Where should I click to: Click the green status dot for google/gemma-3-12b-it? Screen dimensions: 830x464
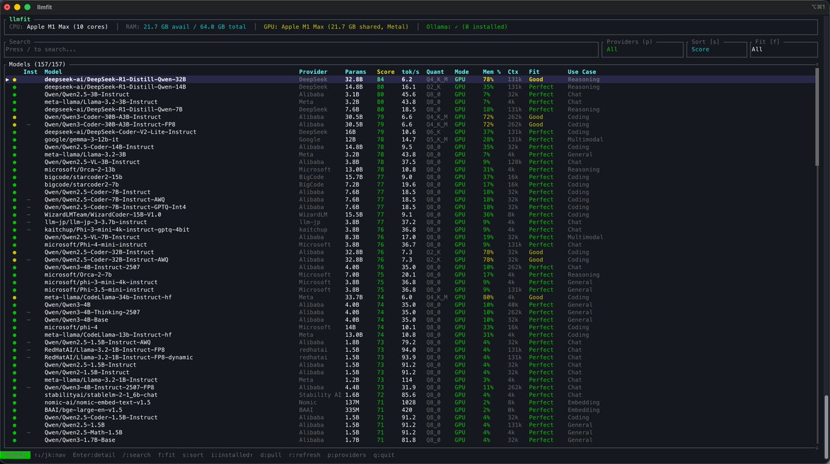(x=14, y=140)
